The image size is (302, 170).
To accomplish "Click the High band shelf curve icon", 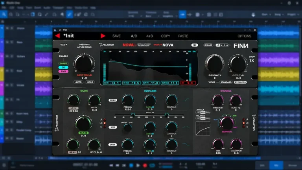I will [186, 100].
